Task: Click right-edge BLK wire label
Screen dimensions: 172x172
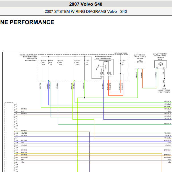Action: pos(169,111)
